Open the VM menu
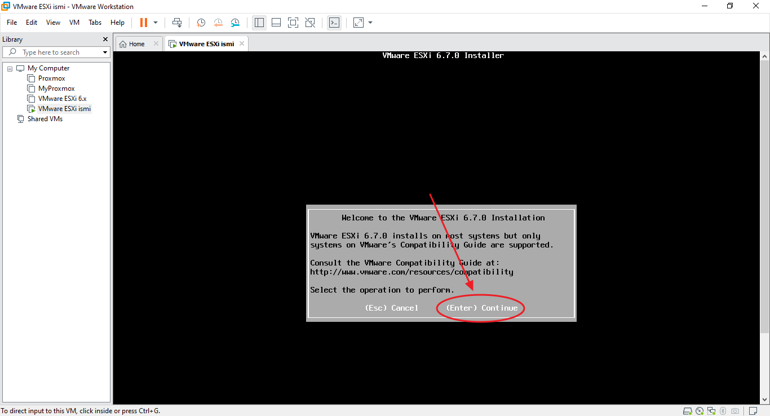The width and height of the screenshot is (770, 416). (x=74, y=23)
